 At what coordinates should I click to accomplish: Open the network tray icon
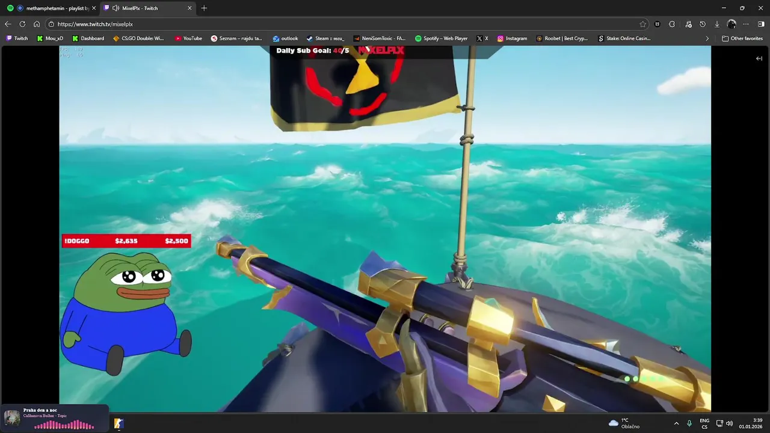720,423
